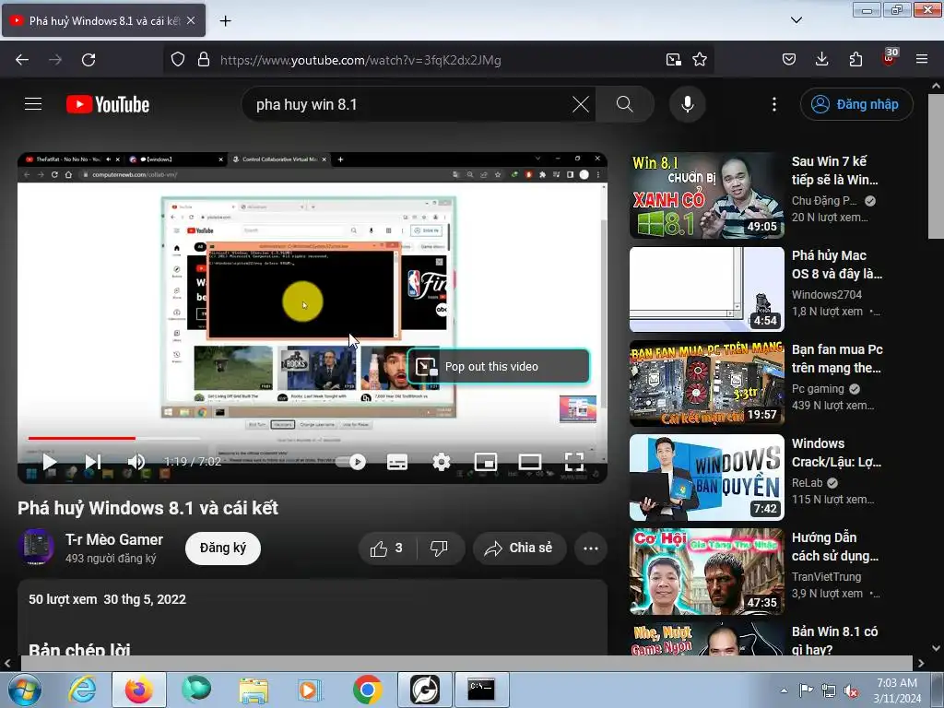Launch Internet Explorer from the taskbar
The height and width of the screenshot is (708, 944).
[x=82, y=690]
